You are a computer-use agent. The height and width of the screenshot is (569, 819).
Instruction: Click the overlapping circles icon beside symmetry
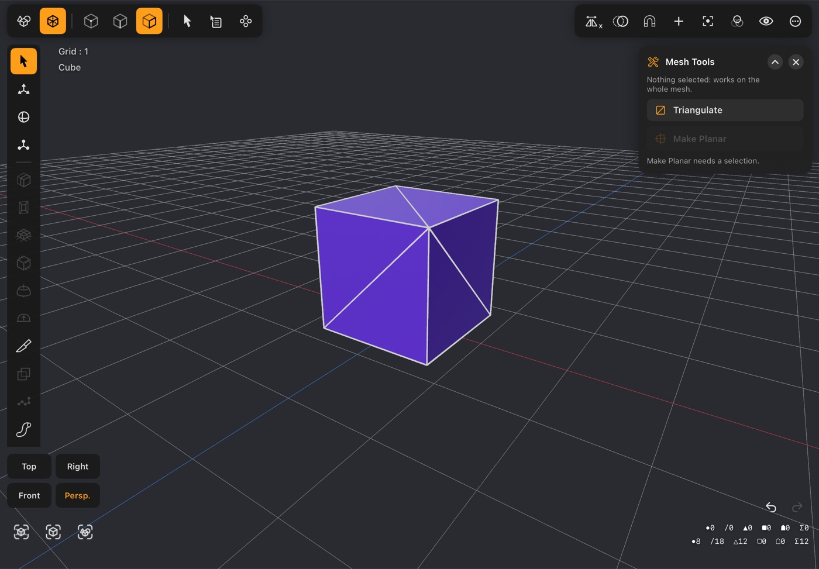(x=621, y=21)
